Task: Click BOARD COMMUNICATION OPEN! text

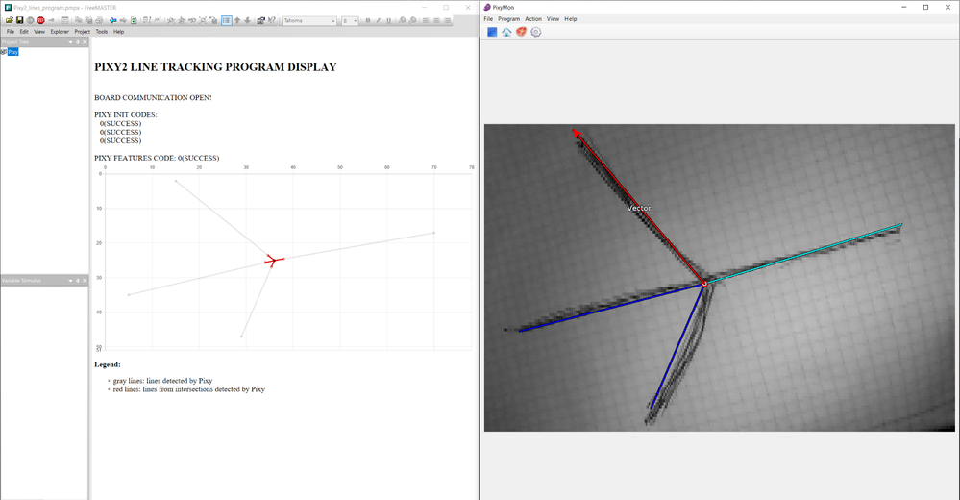Action: point(153,97)
